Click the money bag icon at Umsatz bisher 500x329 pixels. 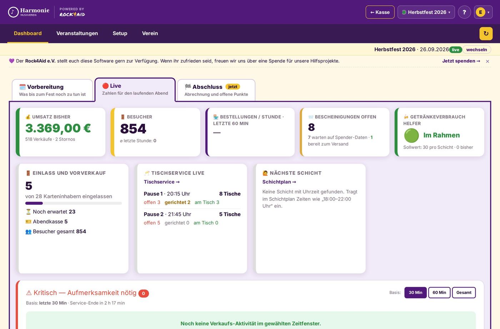[28, 117]
